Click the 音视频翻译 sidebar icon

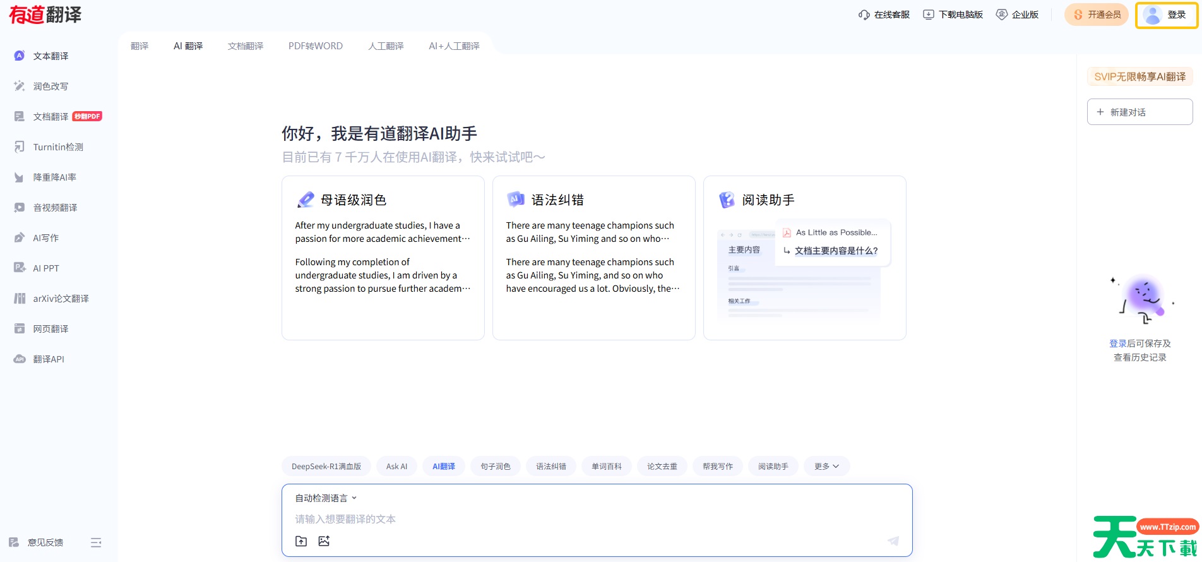point(20,208)
